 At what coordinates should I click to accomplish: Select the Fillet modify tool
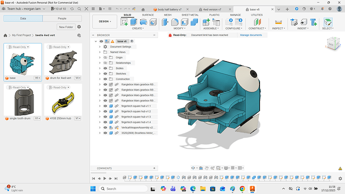[174, 22]
